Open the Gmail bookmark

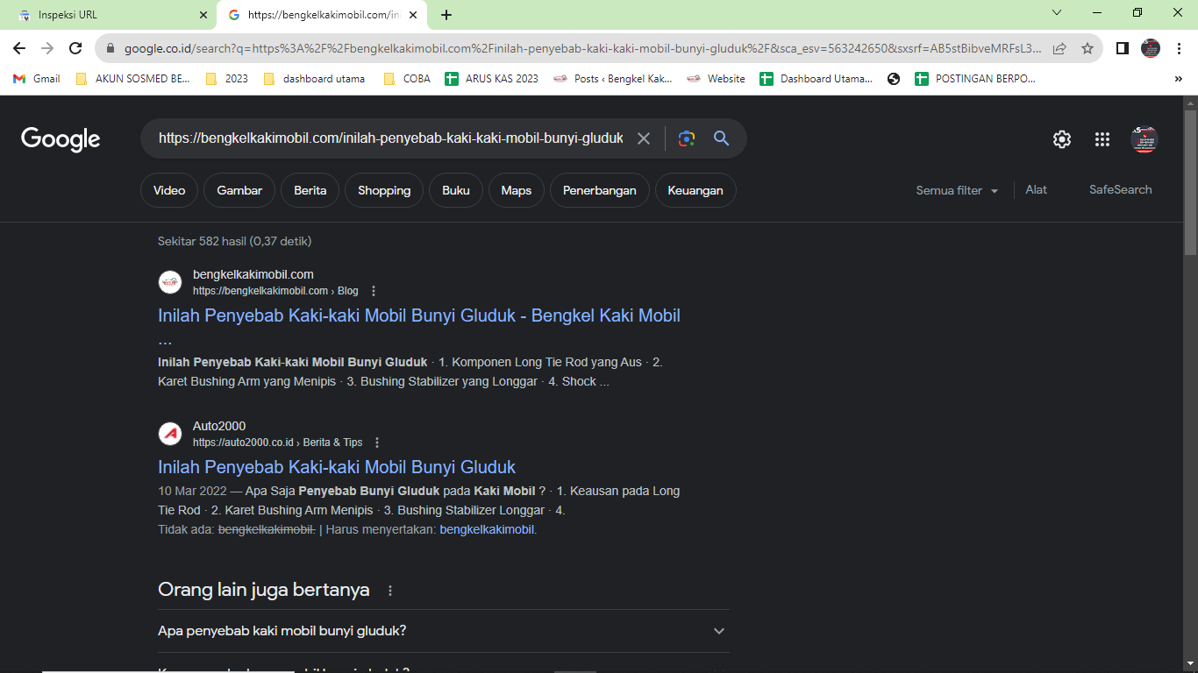click(37, 79)
